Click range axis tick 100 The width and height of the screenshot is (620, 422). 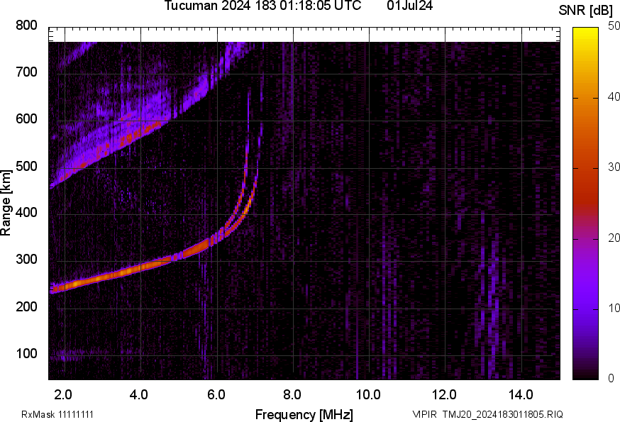pyautogui.click(x=26, y=353)
